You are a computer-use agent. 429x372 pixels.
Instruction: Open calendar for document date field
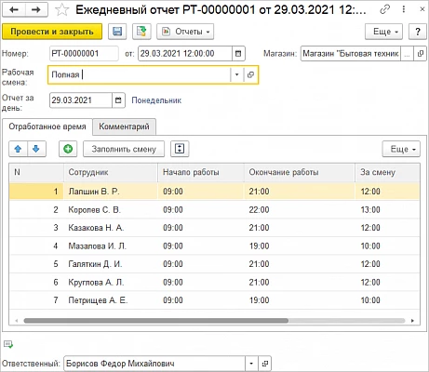(x=238, y=54)
